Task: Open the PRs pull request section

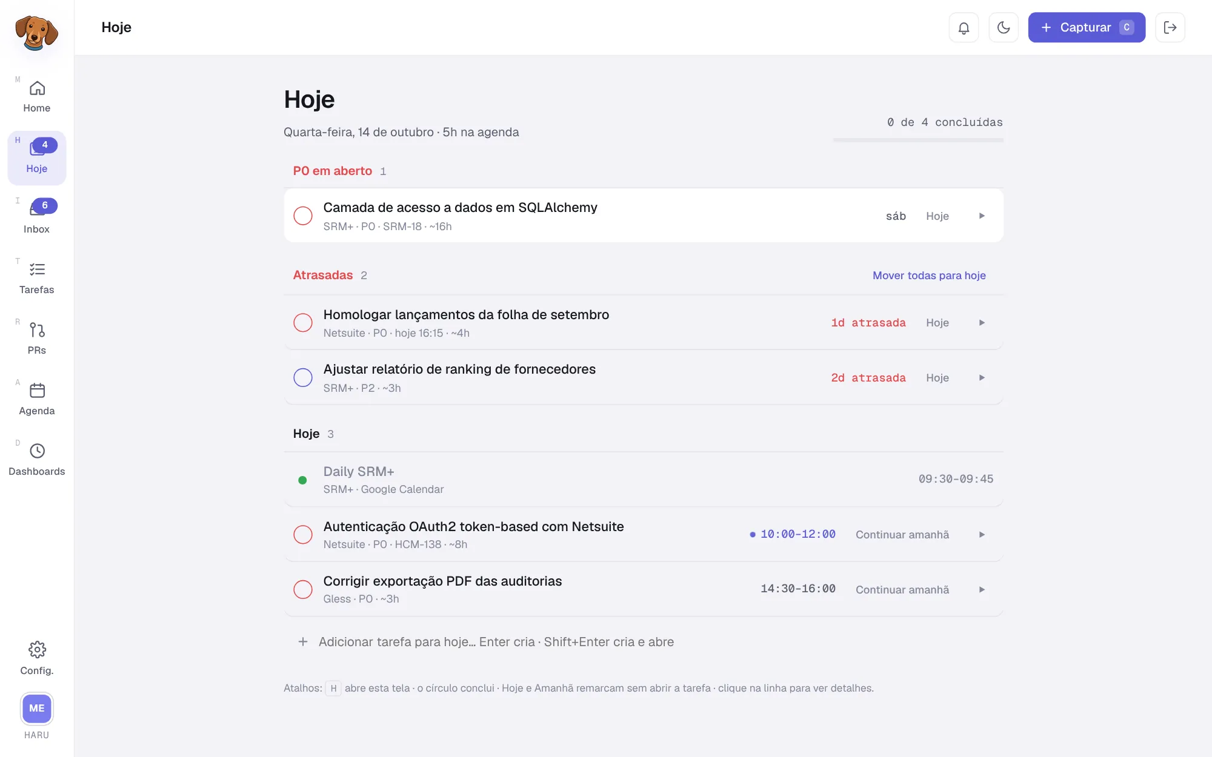Action: pyautogui.click(x=37, y=339)
